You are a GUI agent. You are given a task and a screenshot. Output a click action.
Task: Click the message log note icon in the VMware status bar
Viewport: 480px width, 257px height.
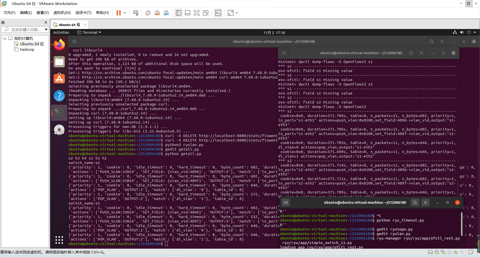tap(471, 252)
